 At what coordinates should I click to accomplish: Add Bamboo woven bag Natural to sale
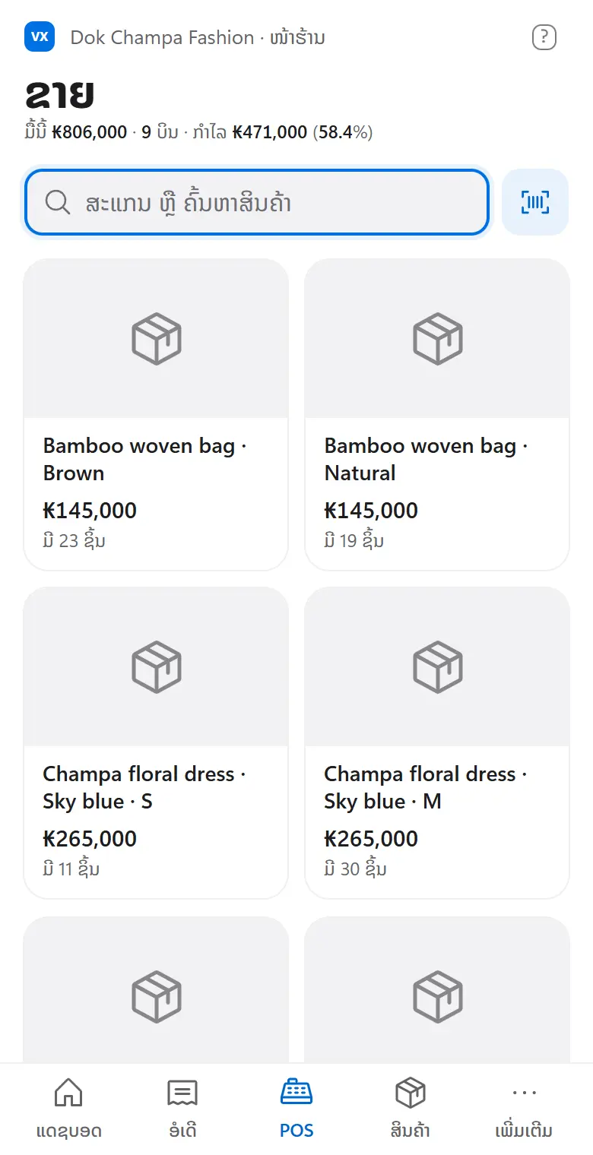[x=437, y=414]
